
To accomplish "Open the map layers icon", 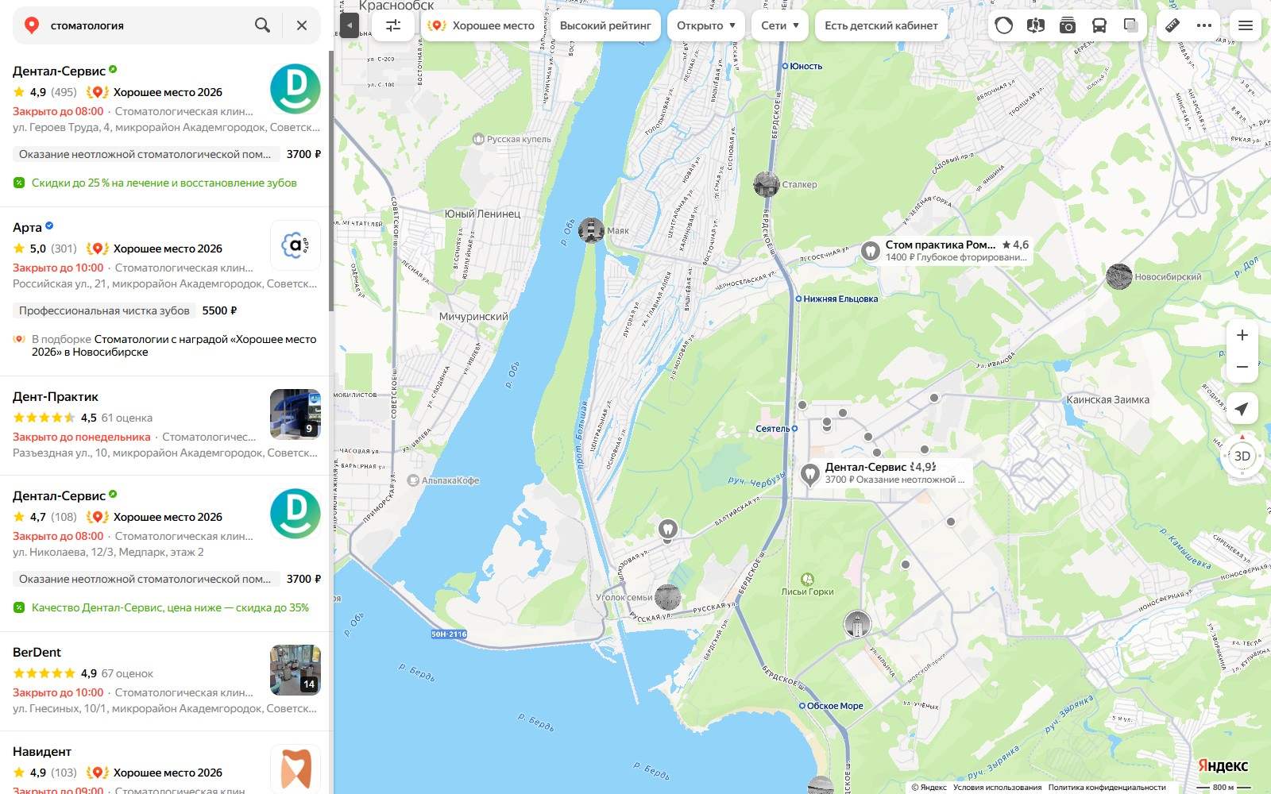I will click(1131, 25).
